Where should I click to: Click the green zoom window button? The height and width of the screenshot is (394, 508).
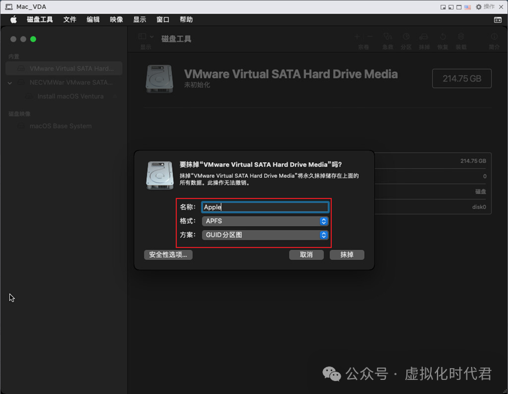(x=33, y=39)
